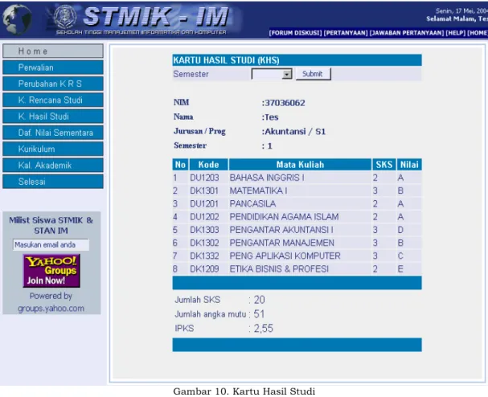This screenshot has height=397, width=488.
Task: Select the MATEMATIKA I row
Action: point(297,190)
